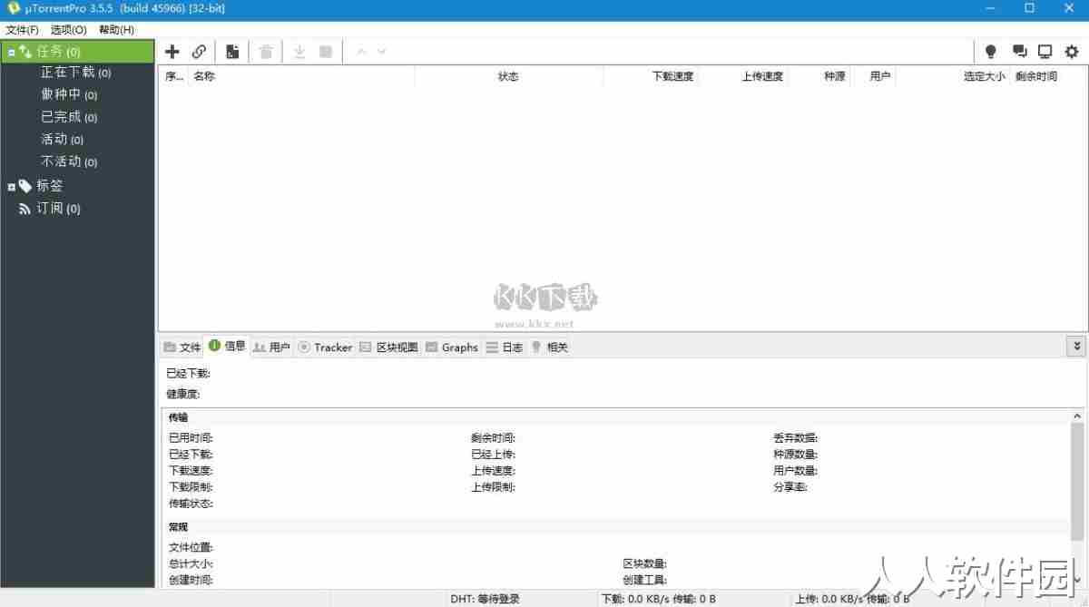Viewport: 1089px width, 607px height.
Task: Sort by the 名称 column header
Action: pos(300,76)
